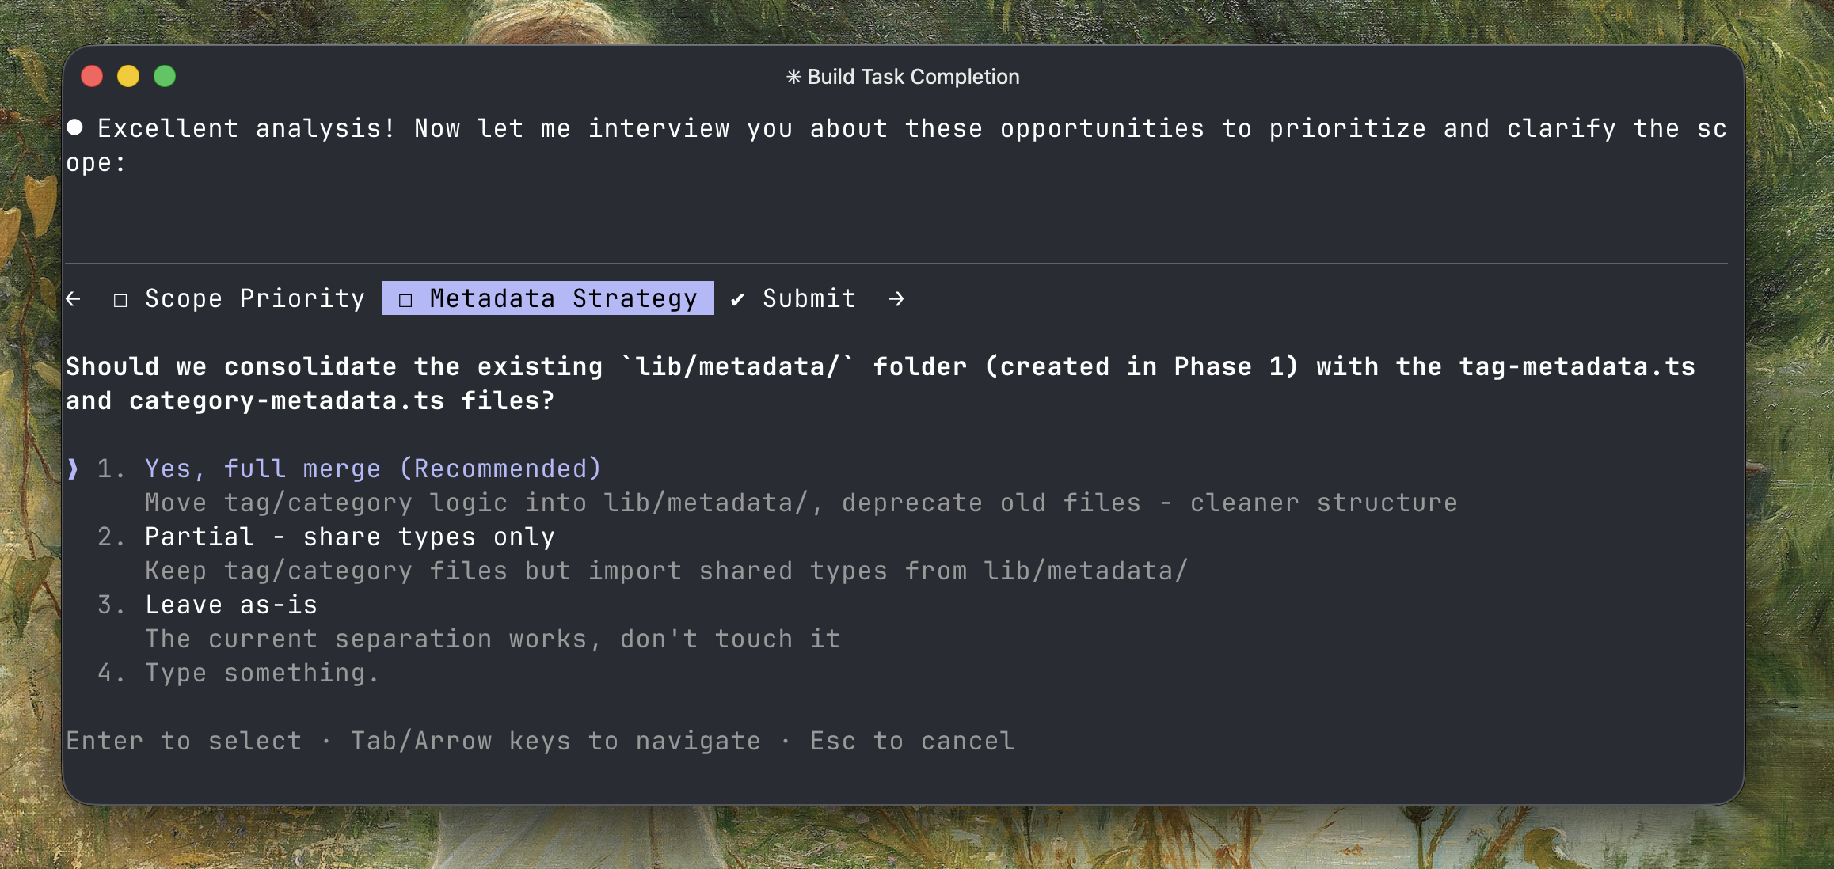Open the Submit tab
The height and width of the screenshot is (869, 1834).
pos(809,298)
